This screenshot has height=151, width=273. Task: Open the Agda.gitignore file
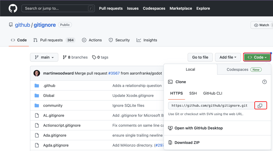point(56,145)
